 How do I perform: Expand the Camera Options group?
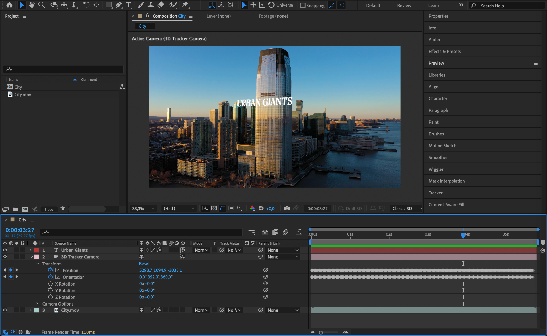(x=37, y=304)
